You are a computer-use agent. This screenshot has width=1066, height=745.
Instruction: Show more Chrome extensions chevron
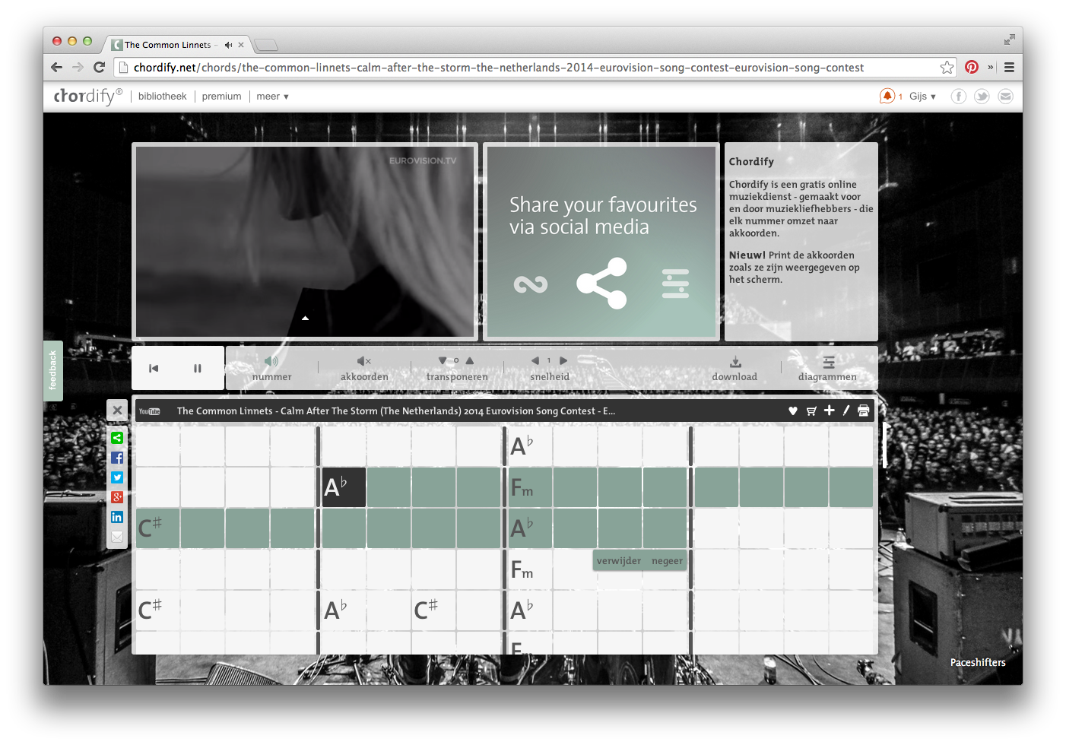(991, 67)
